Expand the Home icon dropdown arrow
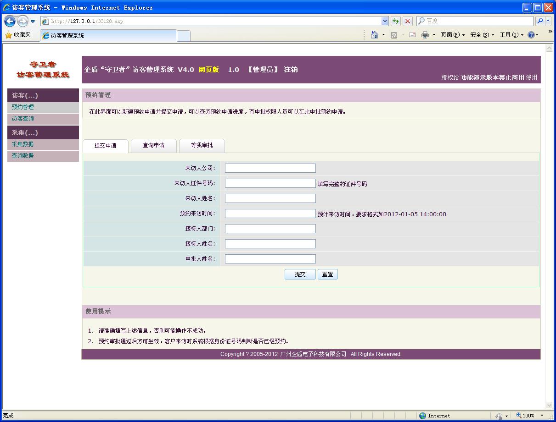Screen dimensions: 556x422 (x=383, y=35)
